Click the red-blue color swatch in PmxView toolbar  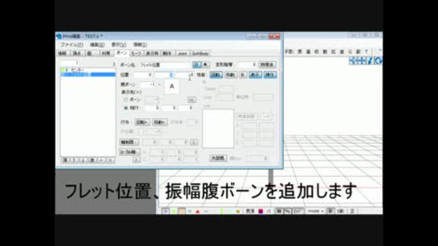261,211
